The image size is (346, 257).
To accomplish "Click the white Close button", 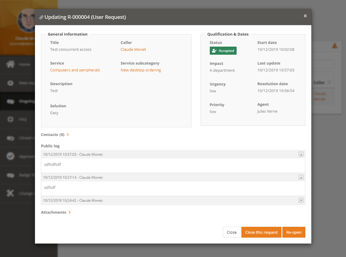I will click(232, 232).
